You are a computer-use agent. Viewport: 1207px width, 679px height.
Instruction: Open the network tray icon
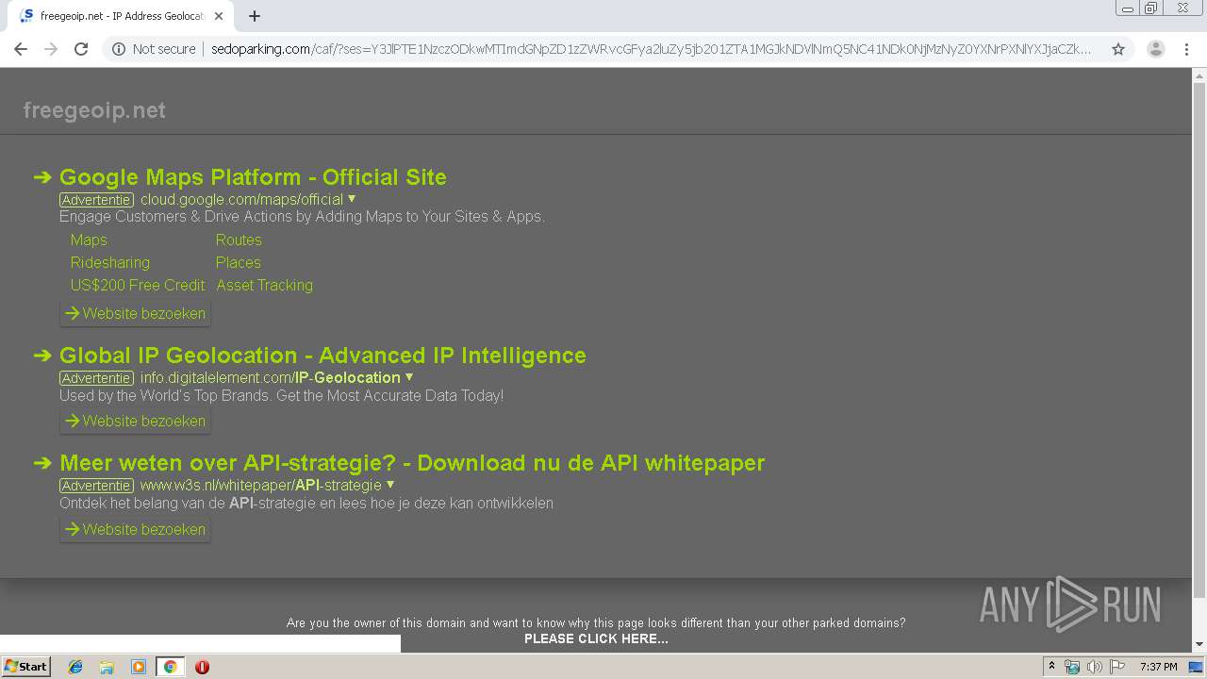click(1072, 667)
